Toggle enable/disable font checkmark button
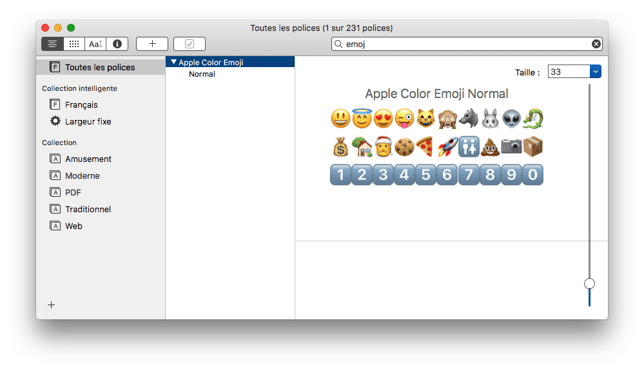 point(190,44)
